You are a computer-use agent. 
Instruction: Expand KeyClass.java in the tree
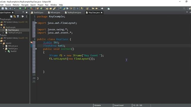[3, 30]
